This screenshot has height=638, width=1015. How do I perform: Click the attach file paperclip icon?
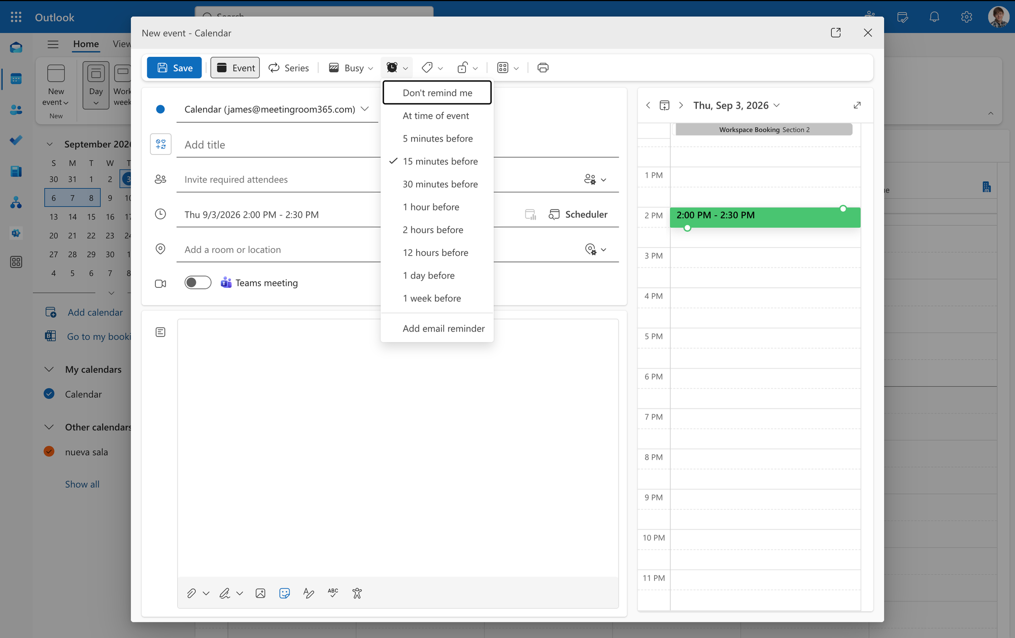pyautogui.click(x=191, y=593)
